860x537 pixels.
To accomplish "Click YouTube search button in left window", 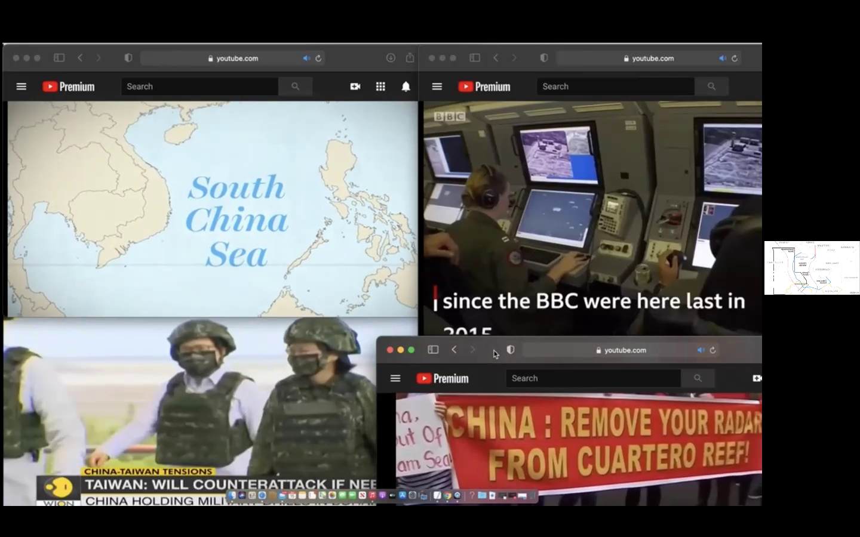I will tap(295, 87).
